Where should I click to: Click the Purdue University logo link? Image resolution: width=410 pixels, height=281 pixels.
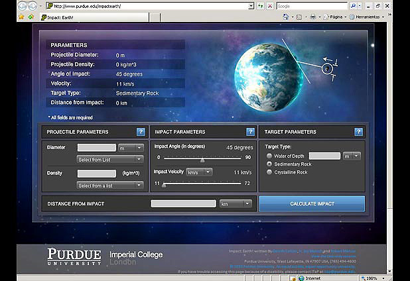click(74, 256)
